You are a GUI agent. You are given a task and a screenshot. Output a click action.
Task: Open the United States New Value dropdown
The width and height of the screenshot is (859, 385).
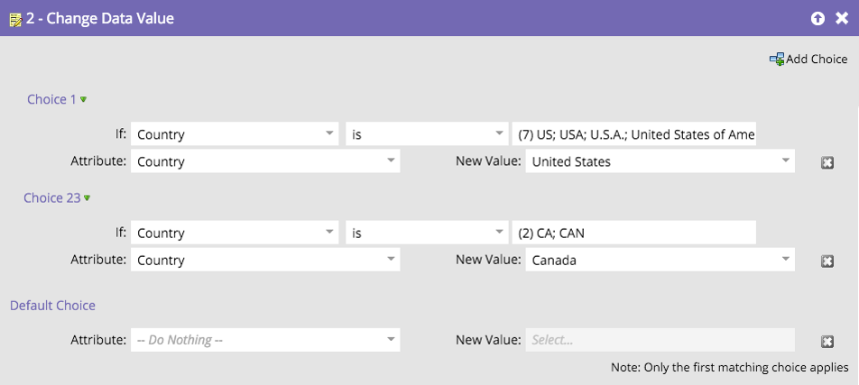click(x=786, y=162)
